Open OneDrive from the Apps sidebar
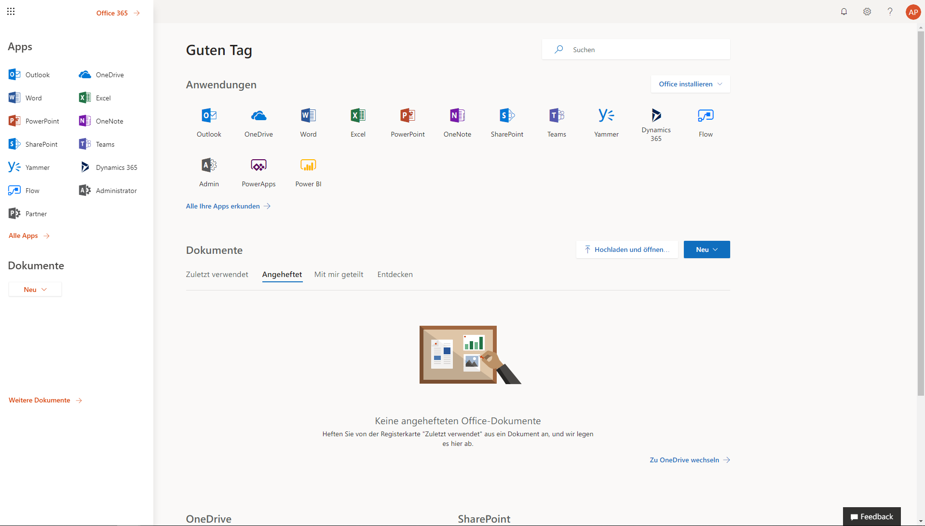 [101, 75]
